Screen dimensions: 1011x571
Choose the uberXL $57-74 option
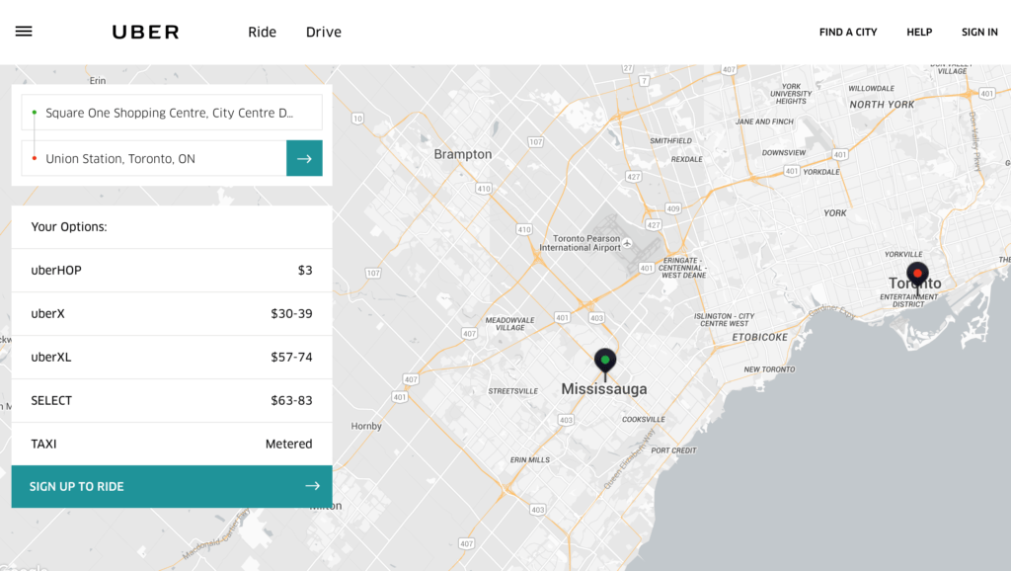click(x=171, y=357)
